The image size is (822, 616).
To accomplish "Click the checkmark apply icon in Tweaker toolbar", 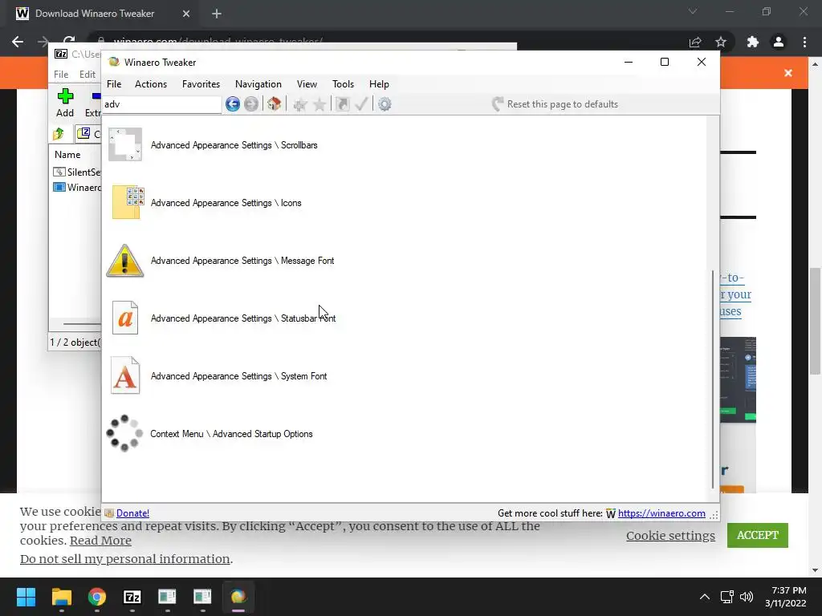I will (361, 104).
